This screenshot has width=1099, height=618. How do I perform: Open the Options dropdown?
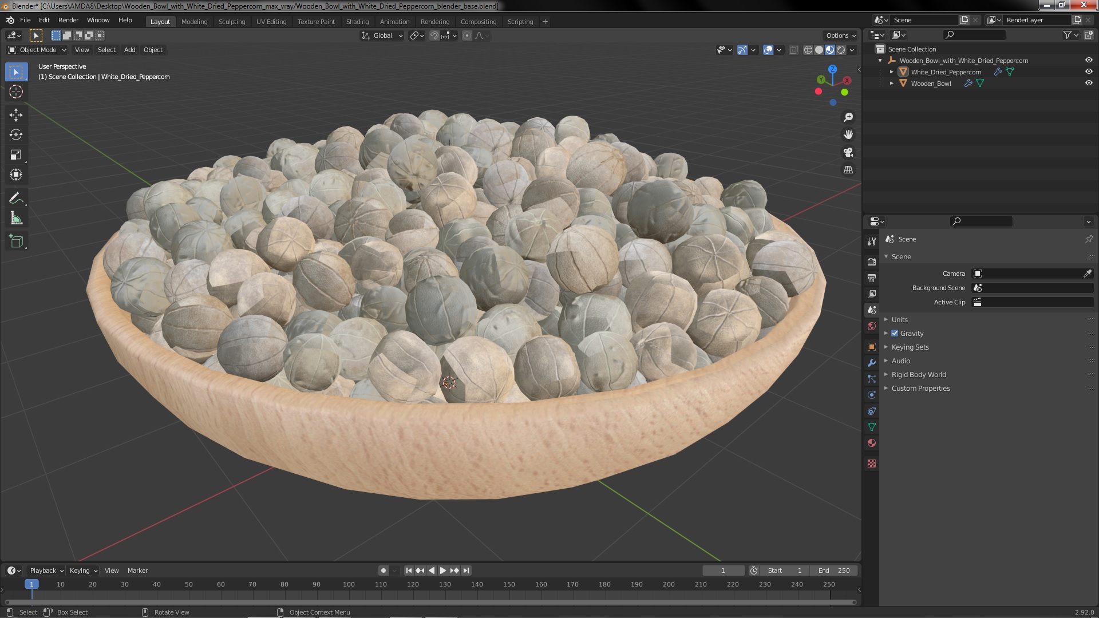tap(841, 35)
